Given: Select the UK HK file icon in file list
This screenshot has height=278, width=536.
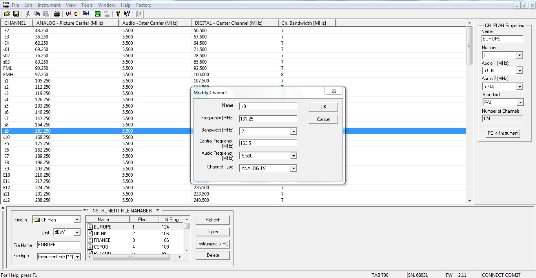Looking at the screenshot, I should [90, 233].
